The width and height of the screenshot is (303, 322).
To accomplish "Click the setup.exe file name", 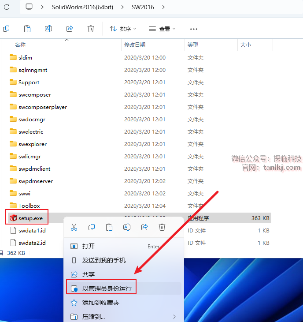I will 30,218.
